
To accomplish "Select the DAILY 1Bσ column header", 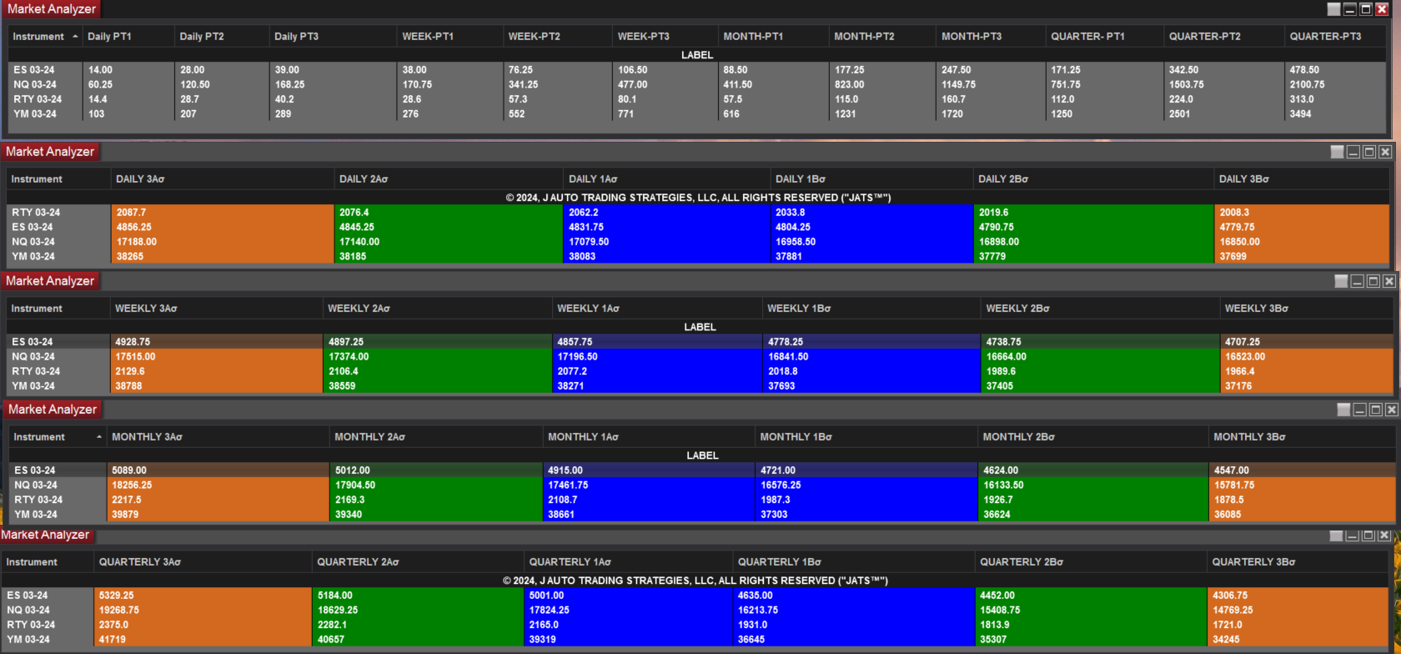I will 871,179.
